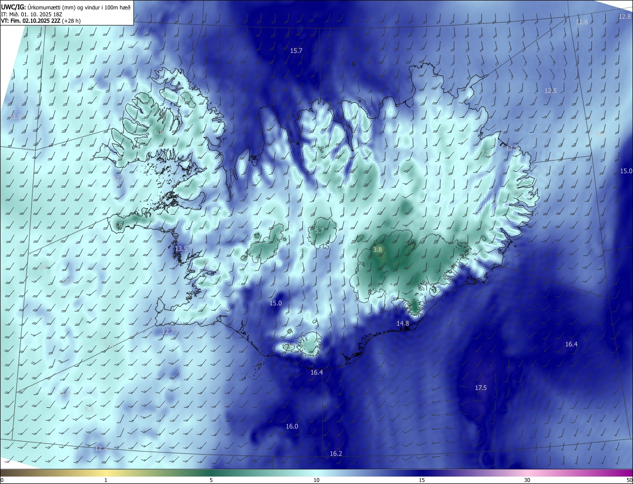The height and width of the screenshot is (484, 633).
Task: Click the 12.8 value label
Action: pyautogui.click(x=625, y=16)
